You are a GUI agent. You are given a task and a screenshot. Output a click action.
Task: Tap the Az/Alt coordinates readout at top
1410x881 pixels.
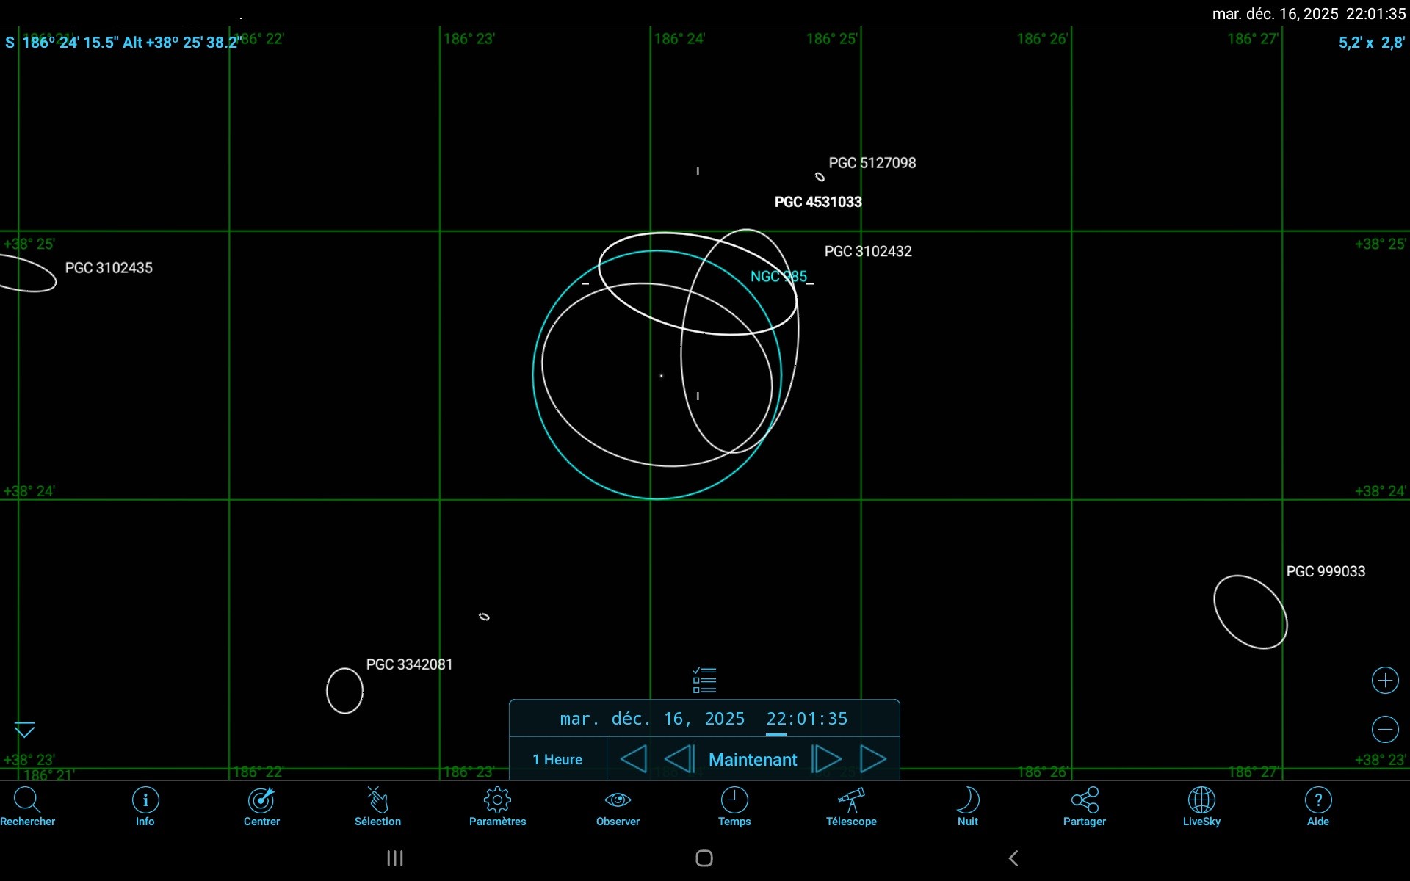[123, 43]
